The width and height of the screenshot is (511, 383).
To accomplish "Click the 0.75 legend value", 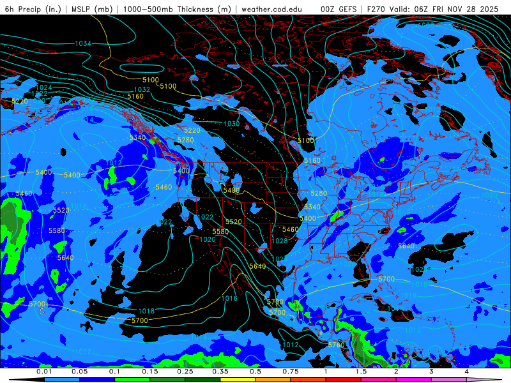I will point(291,372).
